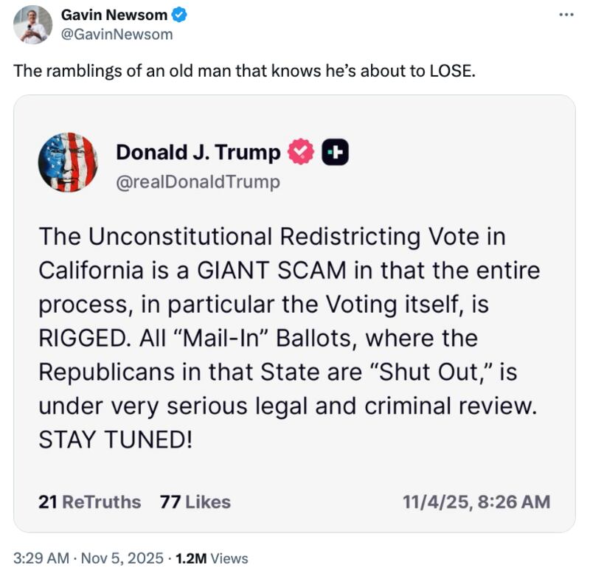Screen dimensions: 590x579
Task: Click Trump's flag-painted profile picture
Action: 69,164
